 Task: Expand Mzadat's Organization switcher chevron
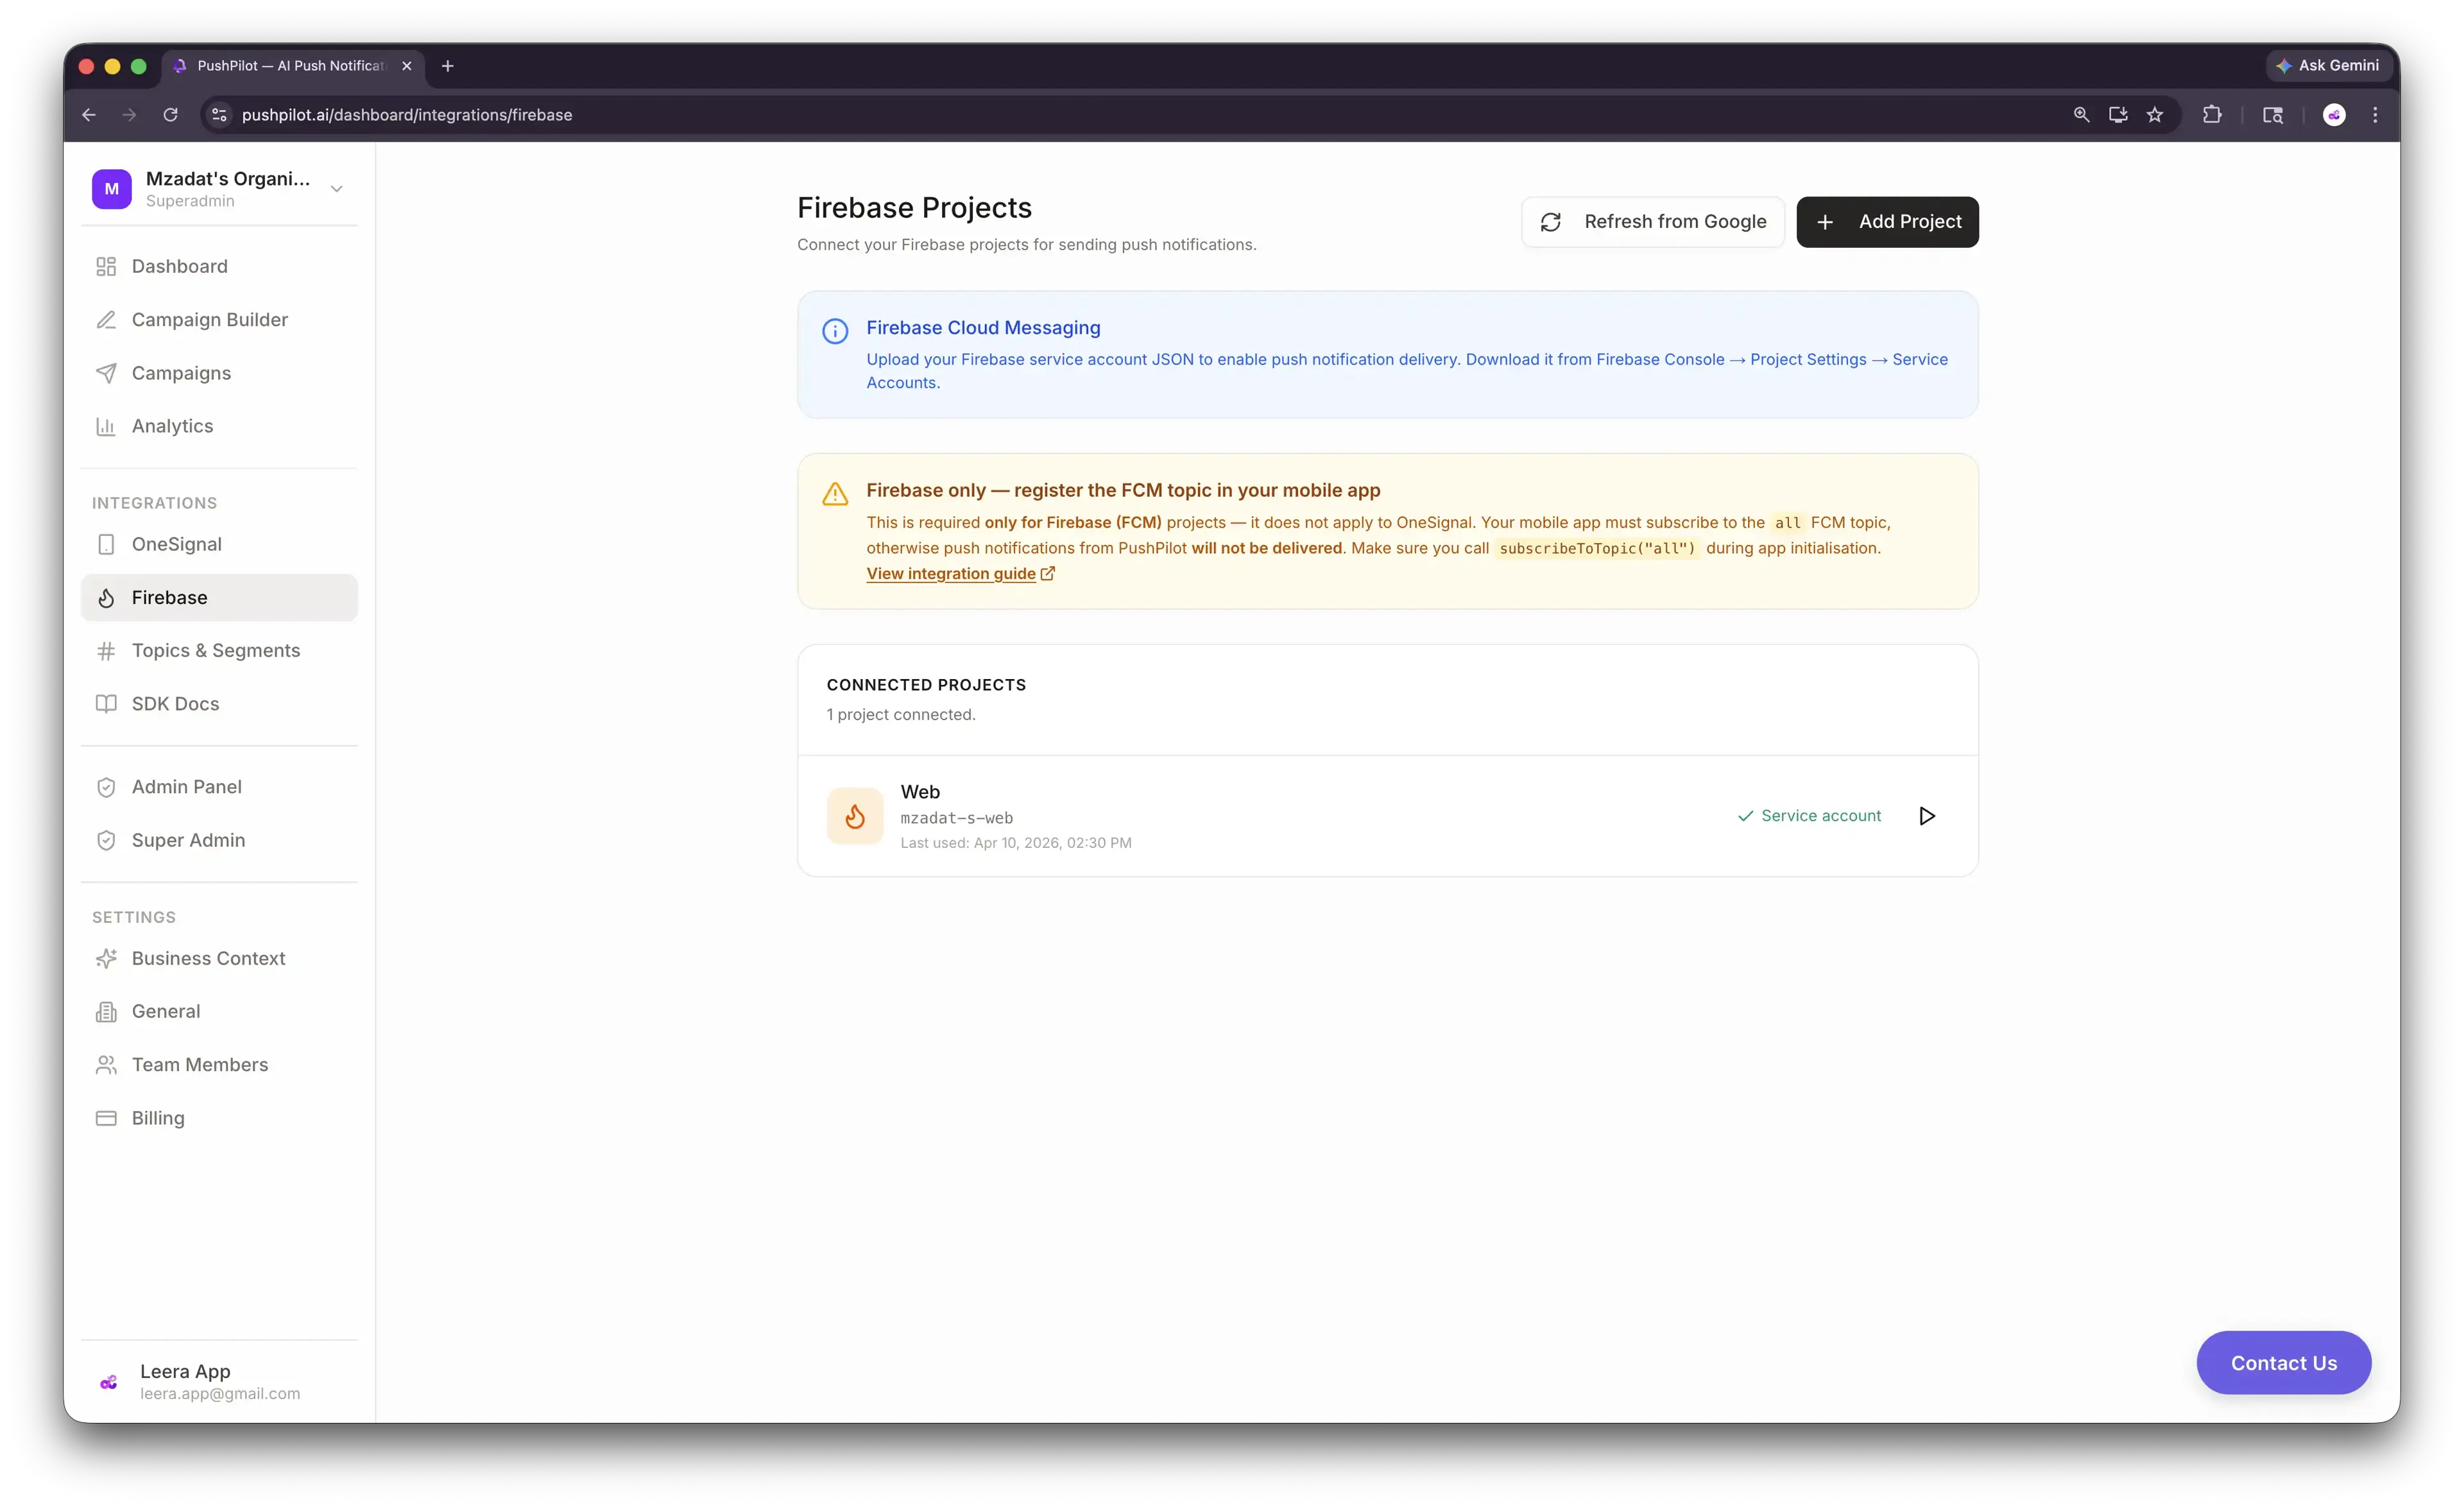click(x=337, y=189)
